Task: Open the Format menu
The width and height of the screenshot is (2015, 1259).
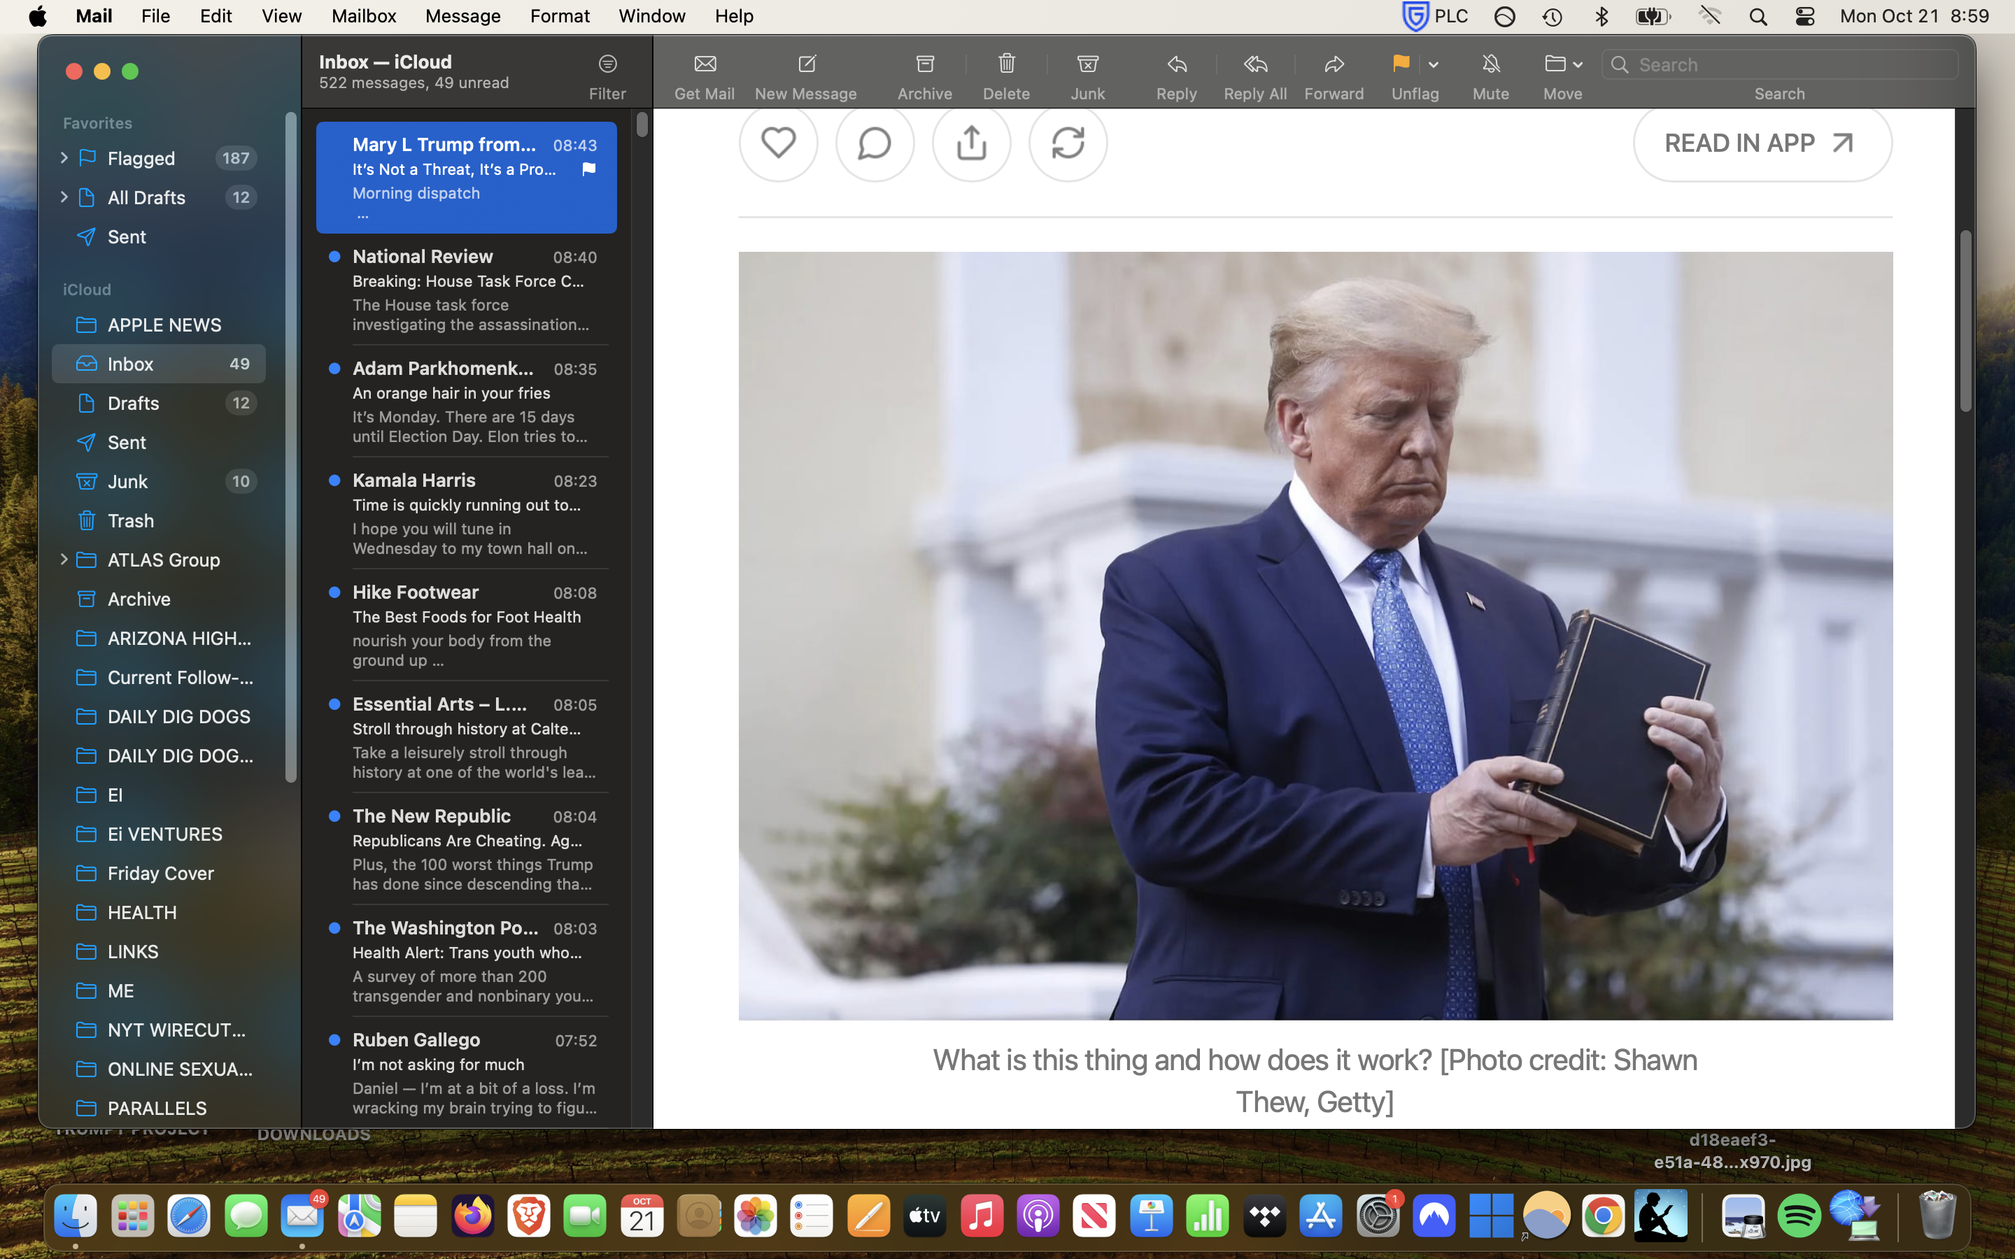Action: coord(560,16)
